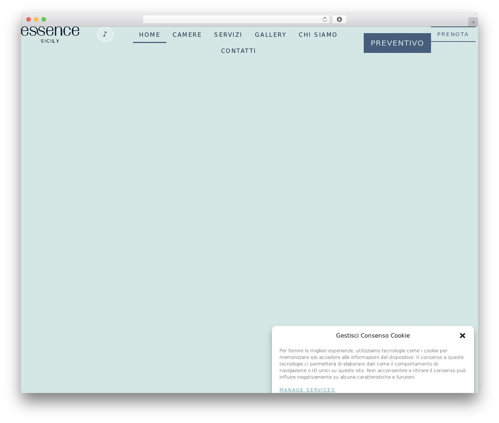Close window with red traffic light
This screenshot has width=499, height=423.
28,20
